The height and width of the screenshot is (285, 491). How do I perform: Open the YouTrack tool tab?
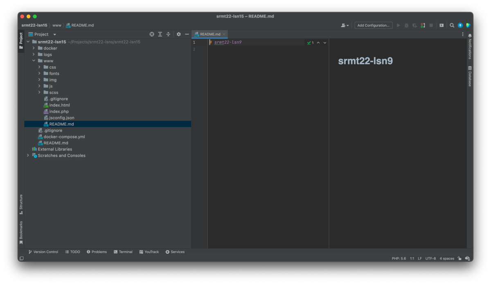149,252
